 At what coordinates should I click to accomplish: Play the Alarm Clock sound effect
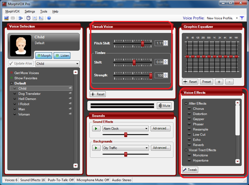[96, 129]
